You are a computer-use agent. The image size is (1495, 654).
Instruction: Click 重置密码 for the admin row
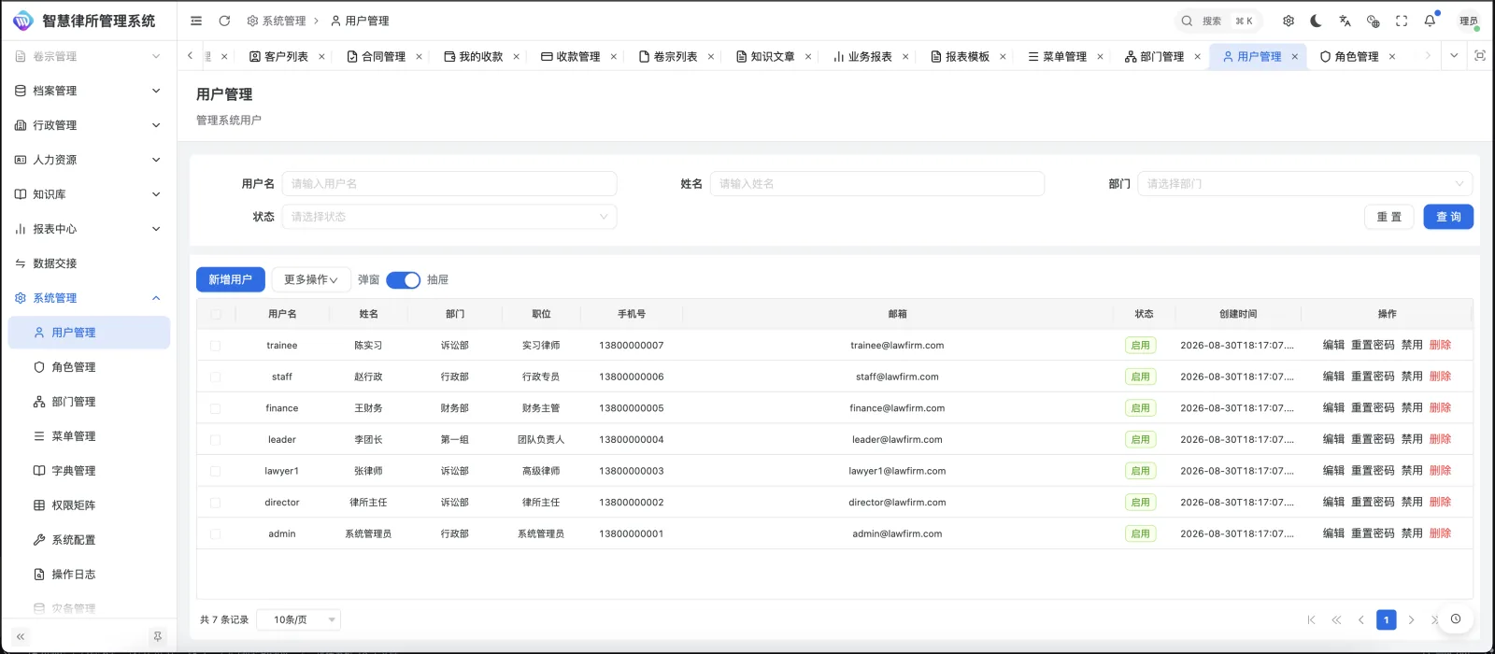point(1373,533)
